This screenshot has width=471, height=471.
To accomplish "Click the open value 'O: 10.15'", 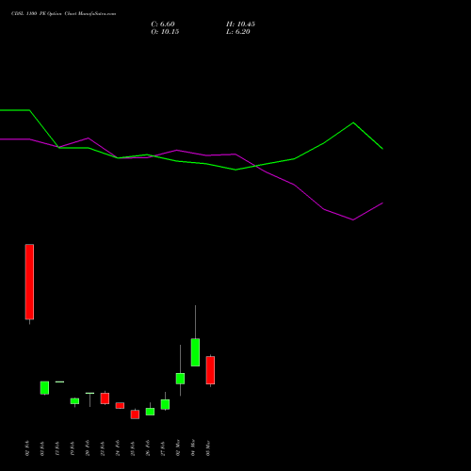I will tap(165, 32).
